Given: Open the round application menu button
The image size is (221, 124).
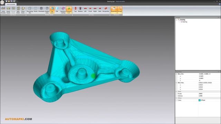Looking at the screenshot, I should click(x=2, y=2).
